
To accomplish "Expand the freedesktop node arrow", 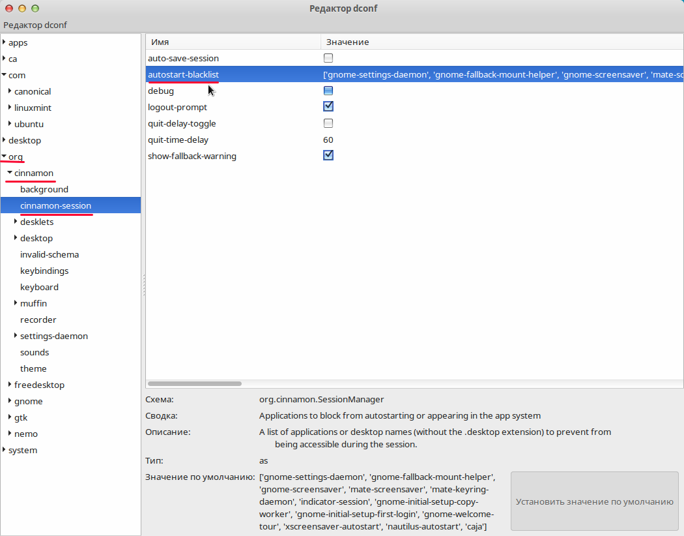I will 10,385.
